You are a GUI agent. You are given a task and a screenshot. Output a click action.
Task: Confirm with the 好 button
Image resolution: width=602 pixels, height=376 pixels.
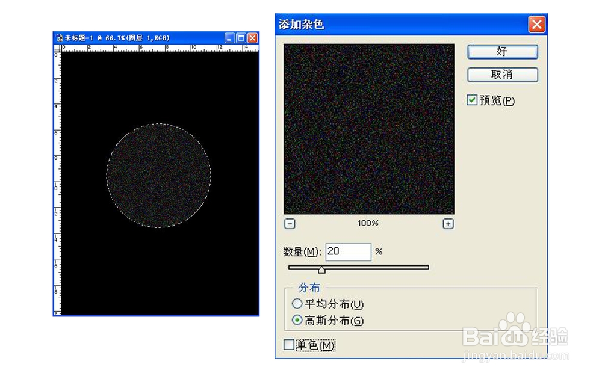point(503,52)
